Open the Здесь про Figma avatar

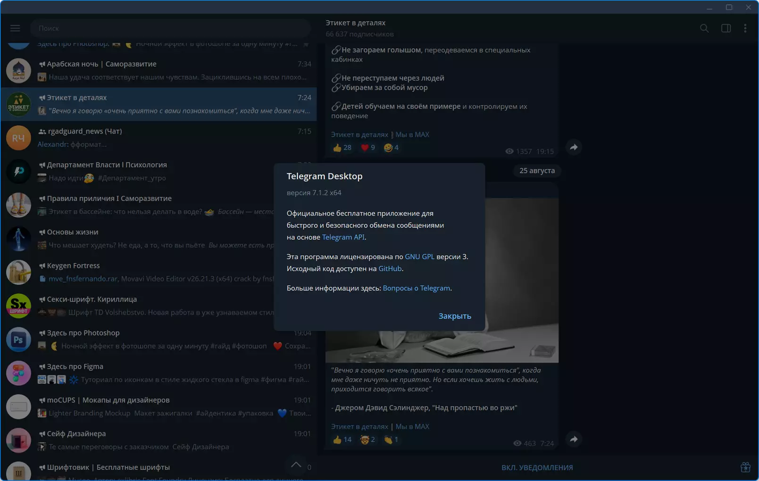pyautogui.click(x=18, y=373)
